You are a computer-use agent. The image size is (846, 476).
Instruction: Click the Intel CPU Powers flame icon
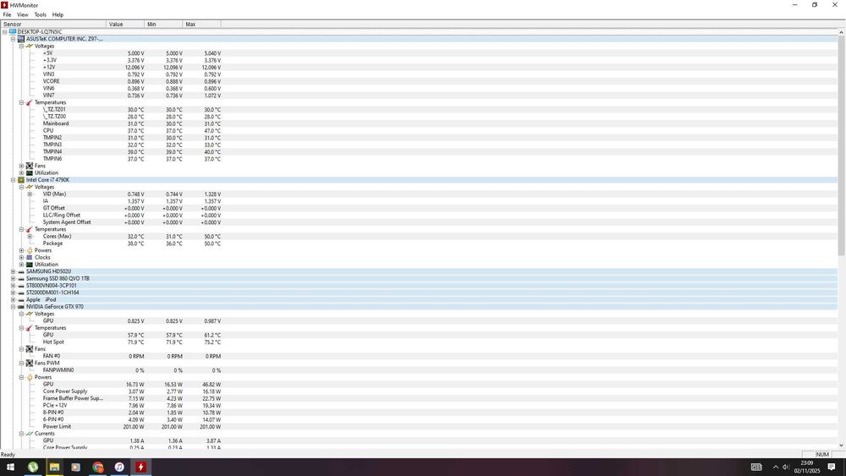[x=30, y=250]
